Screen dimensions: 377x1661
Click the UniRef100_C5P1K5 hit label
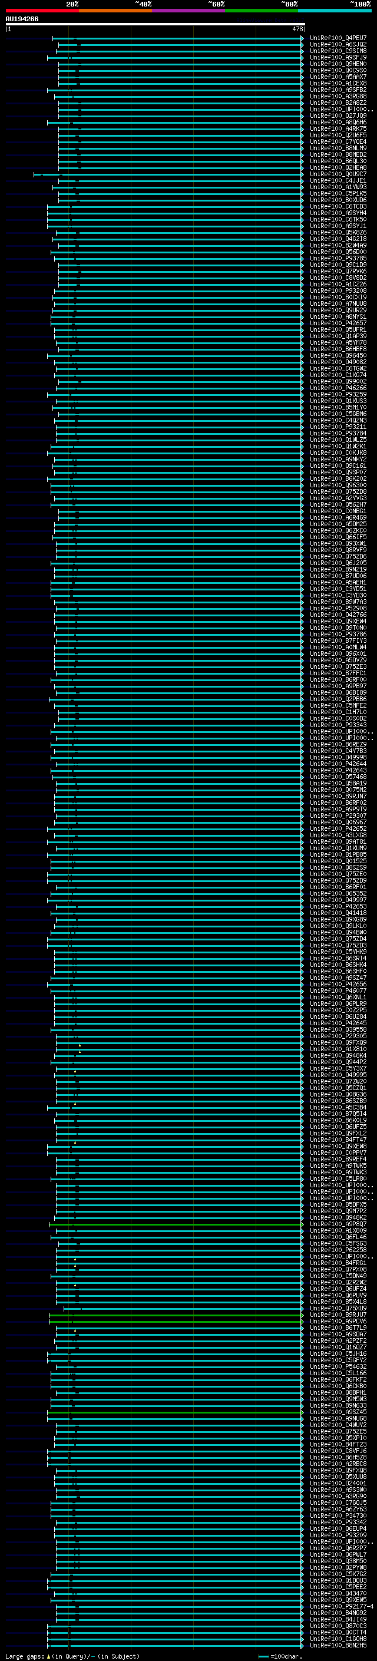point(338,193)
